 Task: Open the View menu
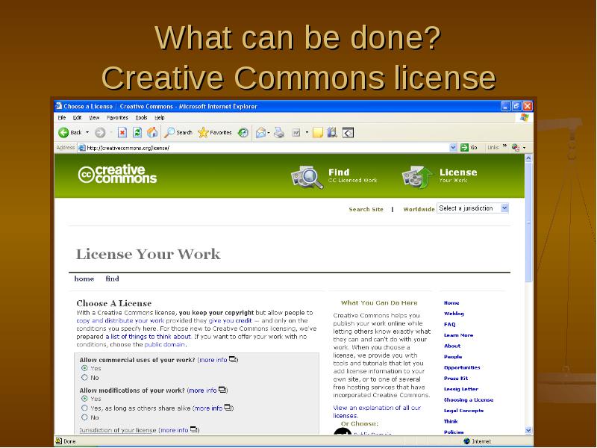(94, 118)
